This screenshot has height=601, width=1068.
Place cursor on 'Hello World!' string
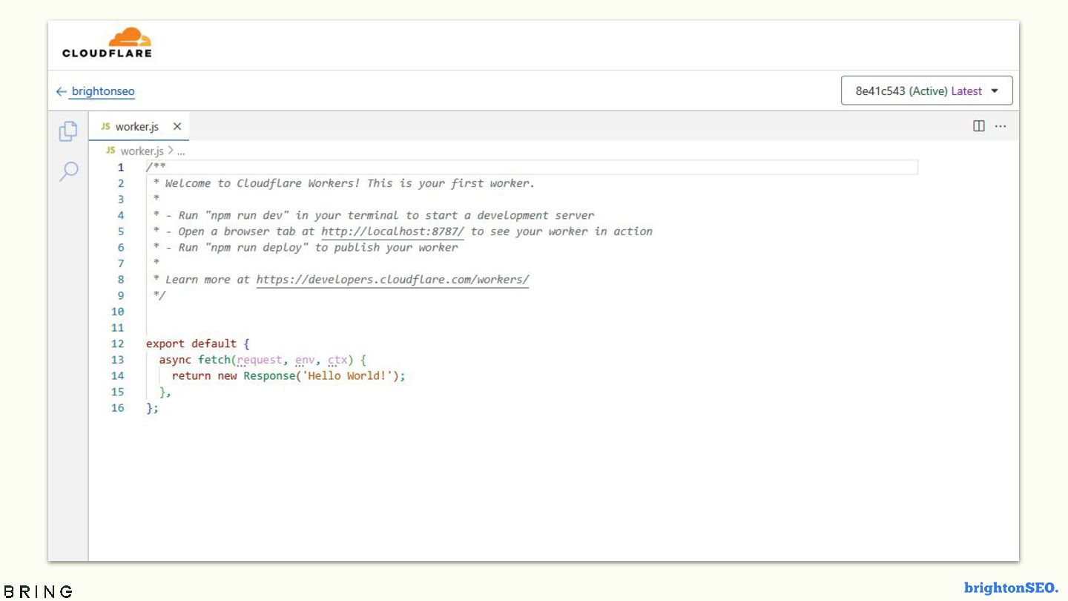click(348, 376)
